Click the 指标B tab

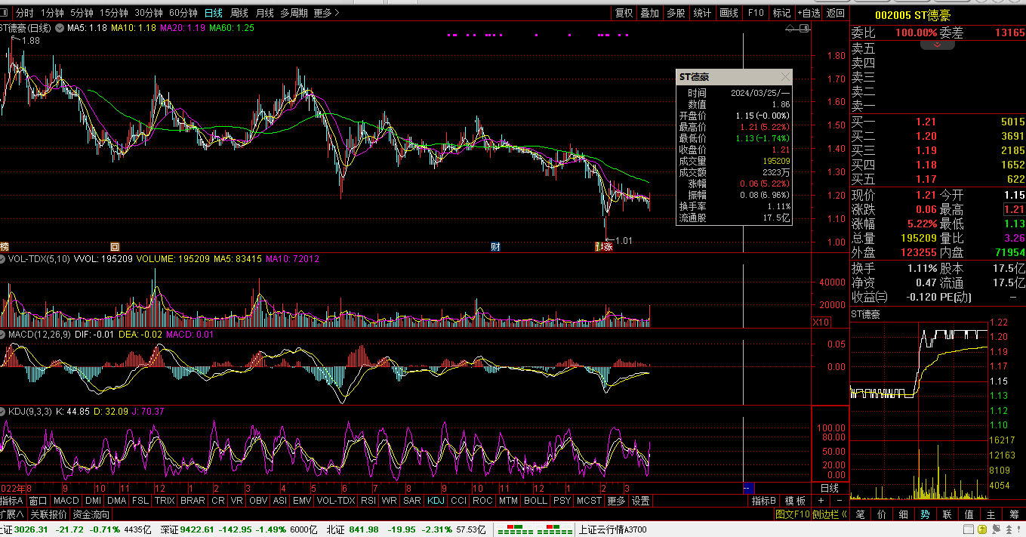pyautogui.click(x=764, y=501)
